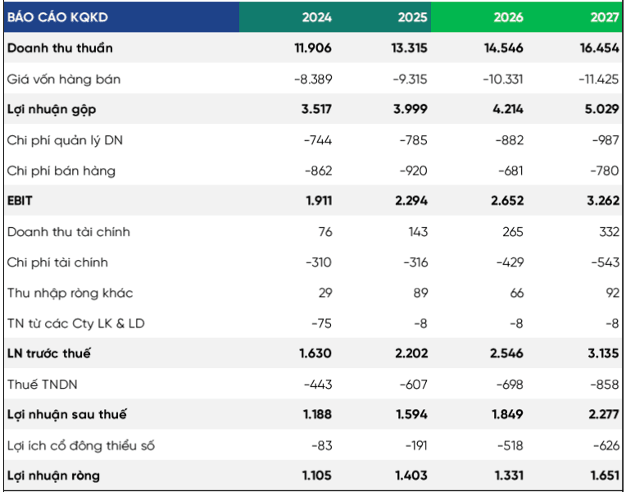The width and height of the screenshot is (626, 492).
Task: Select the 2024 column header
Action: pos(316,17)
